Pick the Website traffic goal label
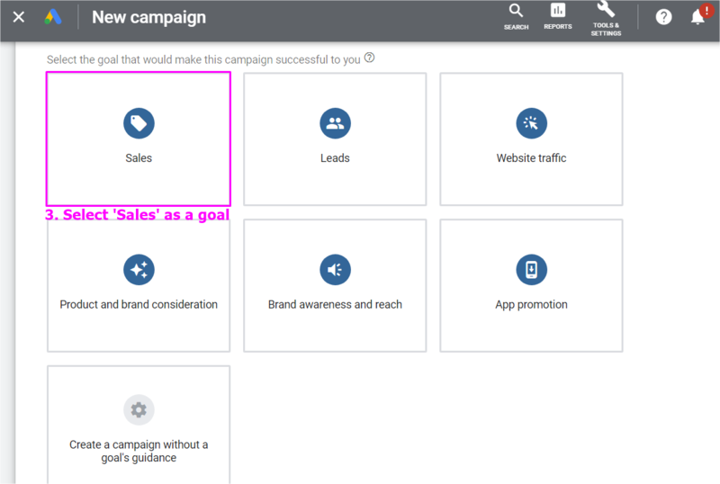Viewport: 720px width, 484px height. click(531, 158)
